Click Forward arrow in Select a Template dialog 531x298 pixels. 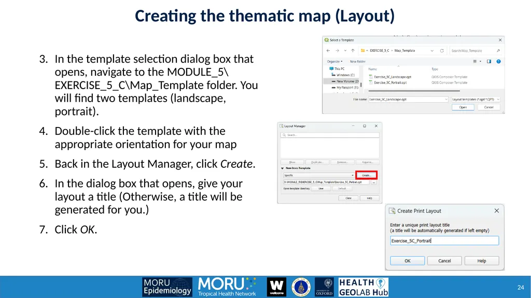coord(337,50)
